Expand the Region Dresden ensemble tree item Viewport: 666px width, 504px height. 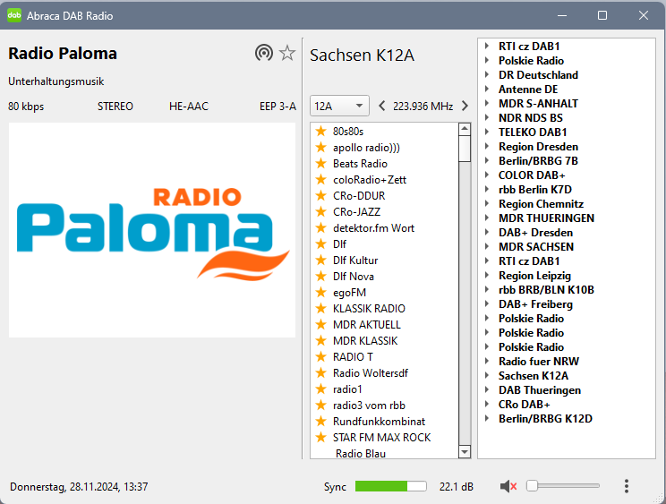click(x=486, y=147)
